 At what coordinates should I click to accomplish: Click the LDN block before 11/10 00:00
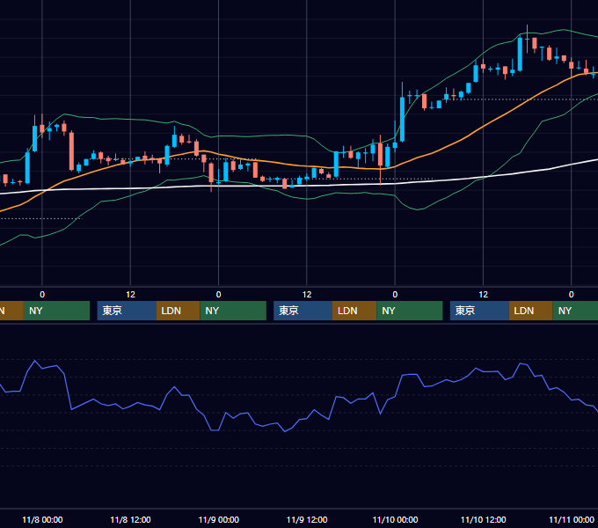click(x=354, y=311)
